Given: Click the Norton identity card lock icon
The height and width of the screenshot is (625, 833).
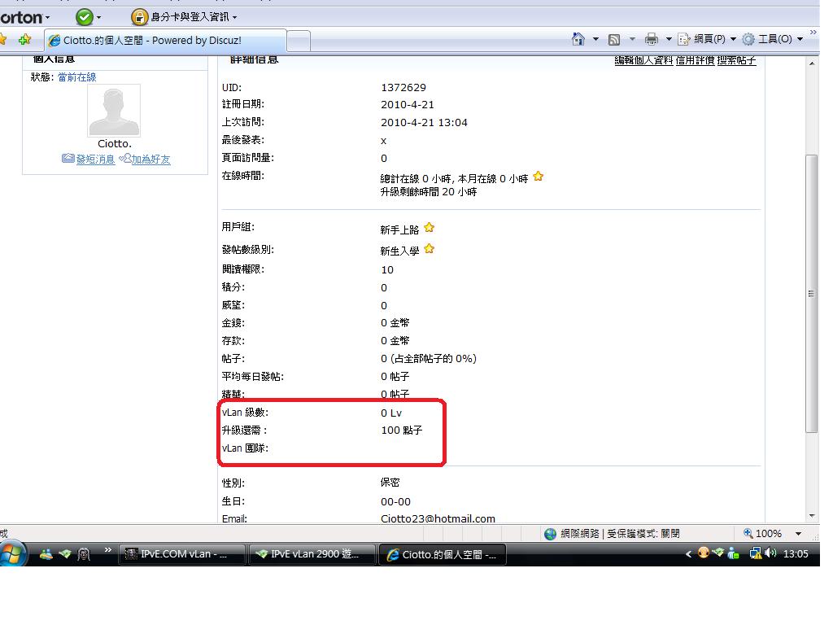Looking at the screenshot, I should [x=139, y=17].
